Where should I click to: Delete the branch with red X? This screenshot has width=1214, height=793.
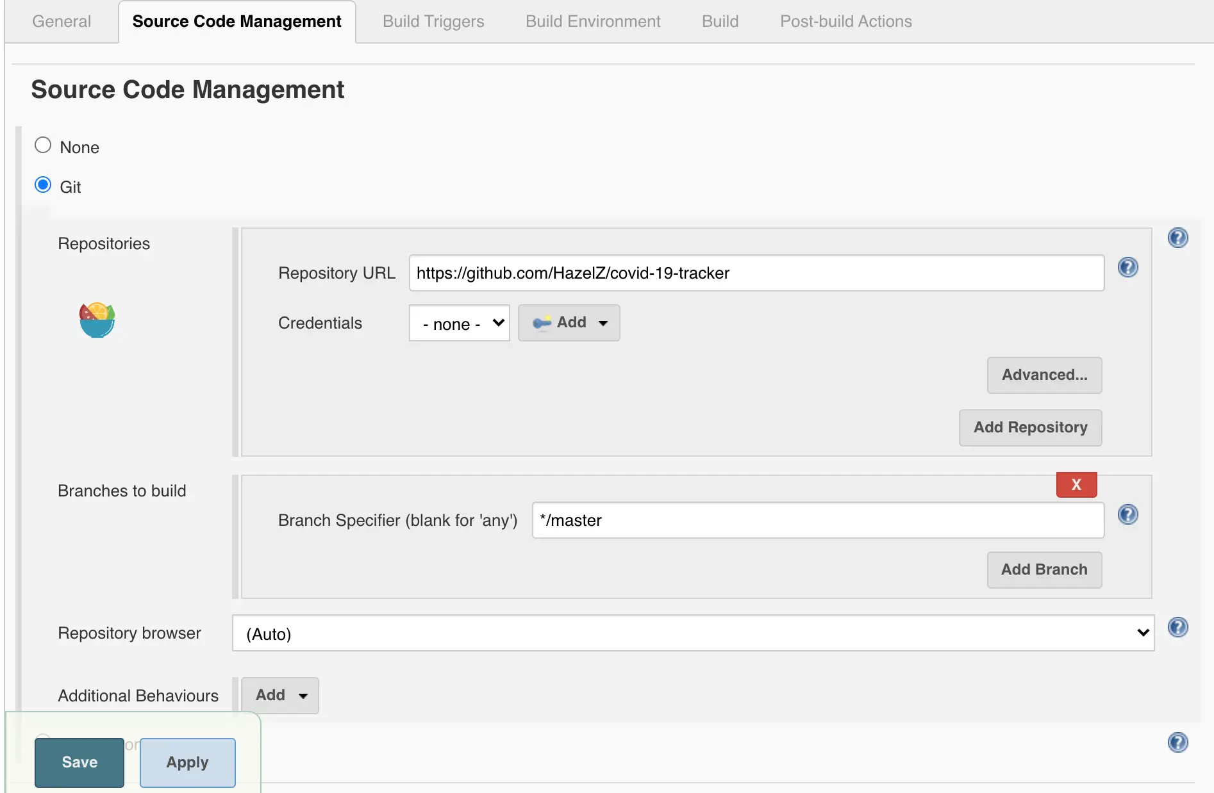pyautogui.click(x=1076, y=485)
